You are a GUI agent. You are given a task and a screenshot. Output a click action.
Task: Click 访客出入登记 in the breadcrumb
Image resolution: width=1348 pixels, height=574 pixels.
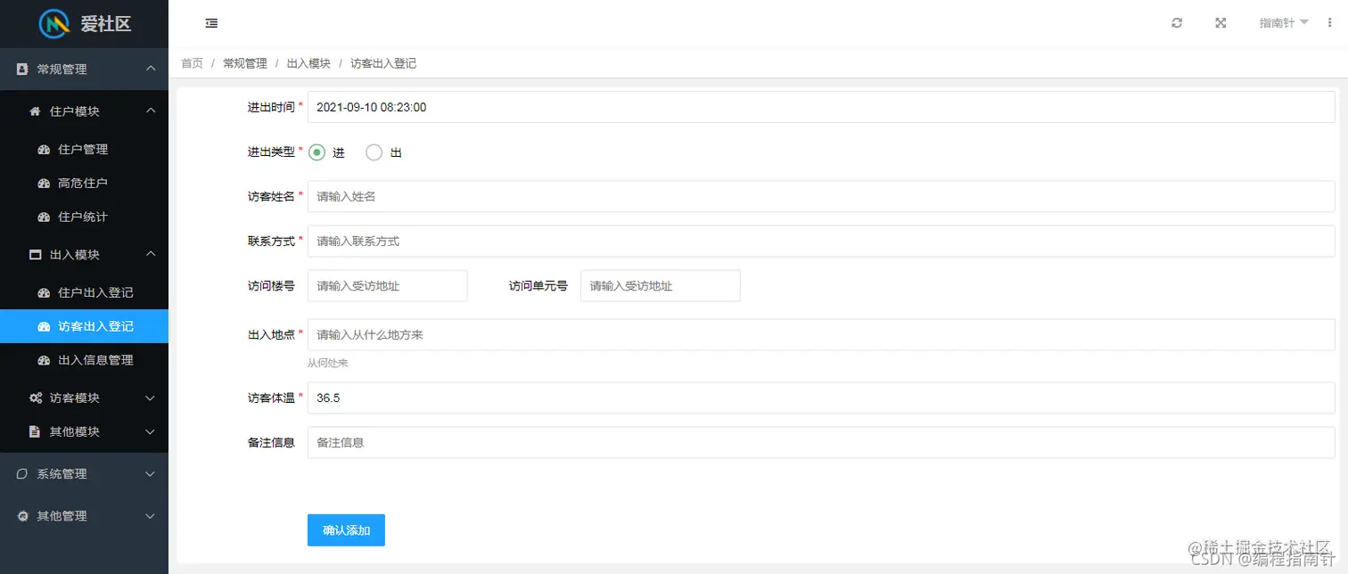click(383, 63)
